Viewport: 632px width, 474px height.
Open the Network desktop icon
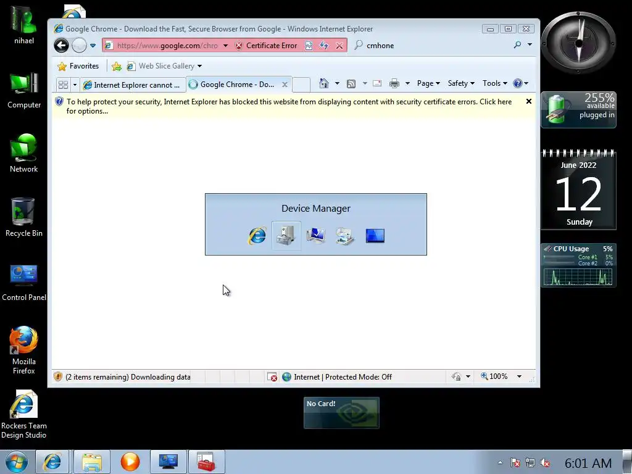point(24,154)
